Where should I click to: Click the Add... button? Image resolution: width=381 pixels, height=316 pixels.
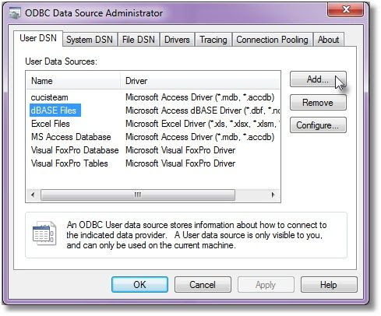click(318, 79)
